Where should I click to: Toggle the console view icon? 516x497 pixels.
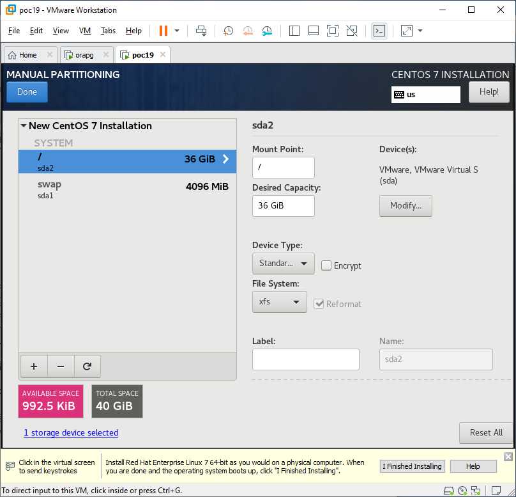(379, 31)
